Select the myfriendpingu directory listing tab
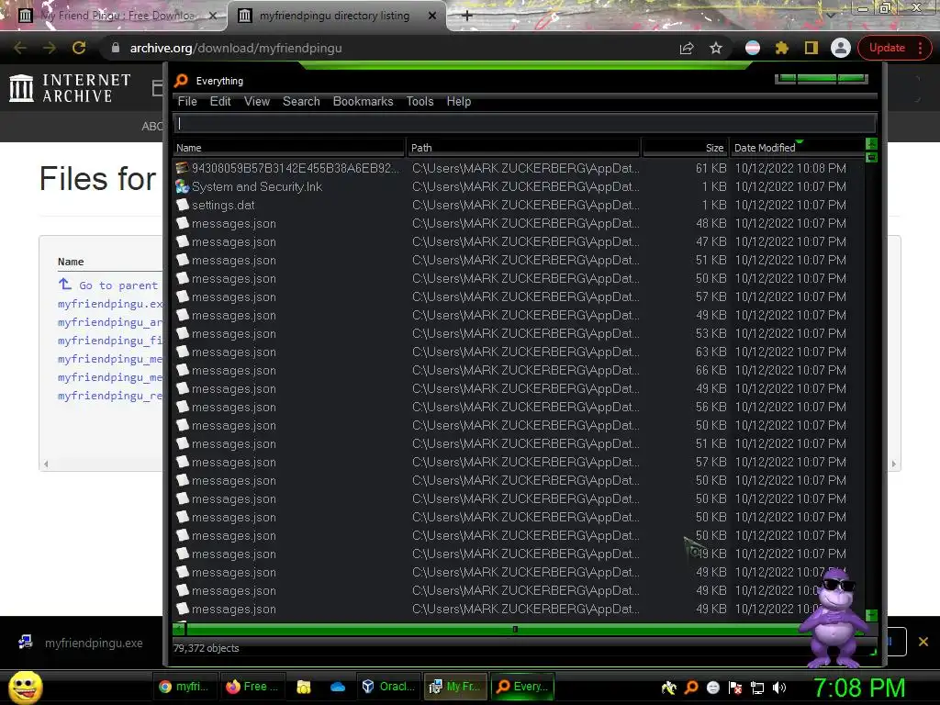The width and height of the screenshot is (940, 705). [x=337, y=16]
